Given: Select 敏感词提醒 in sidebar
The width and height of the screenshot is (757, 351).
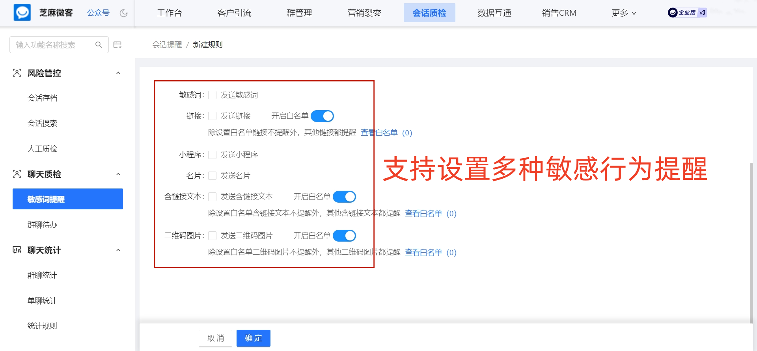Looking at the screenshot, I should pos(68,199).
